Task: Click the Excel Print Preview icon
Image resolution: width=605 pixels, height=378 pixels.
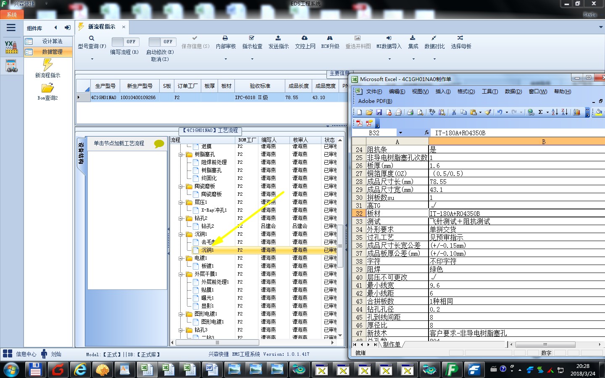Action: 420,112
